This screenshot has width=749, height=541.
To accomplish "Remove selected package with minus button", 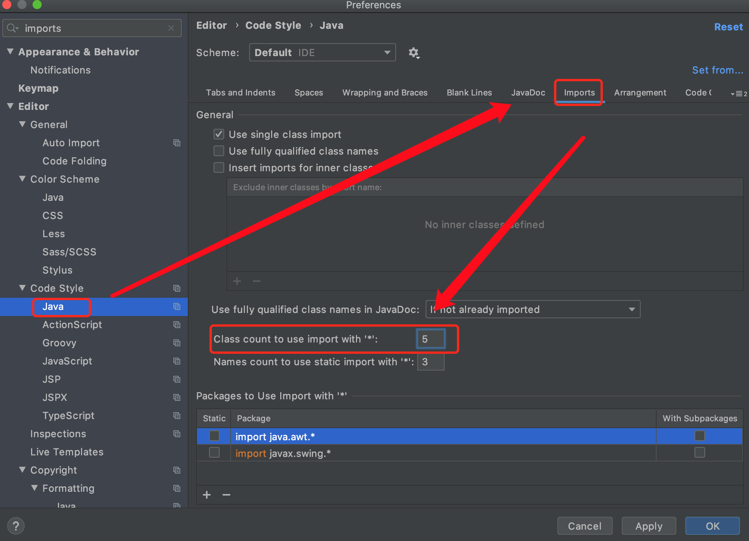I will tap(226, 495).
